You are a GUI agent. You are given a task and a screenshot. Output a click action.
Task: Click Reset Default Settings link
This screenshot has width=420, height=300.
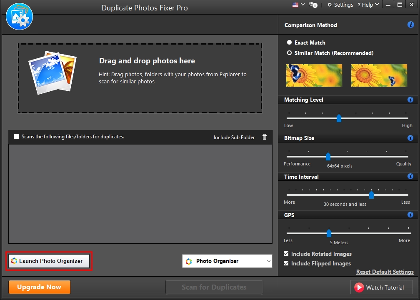[x=385, y=272]
